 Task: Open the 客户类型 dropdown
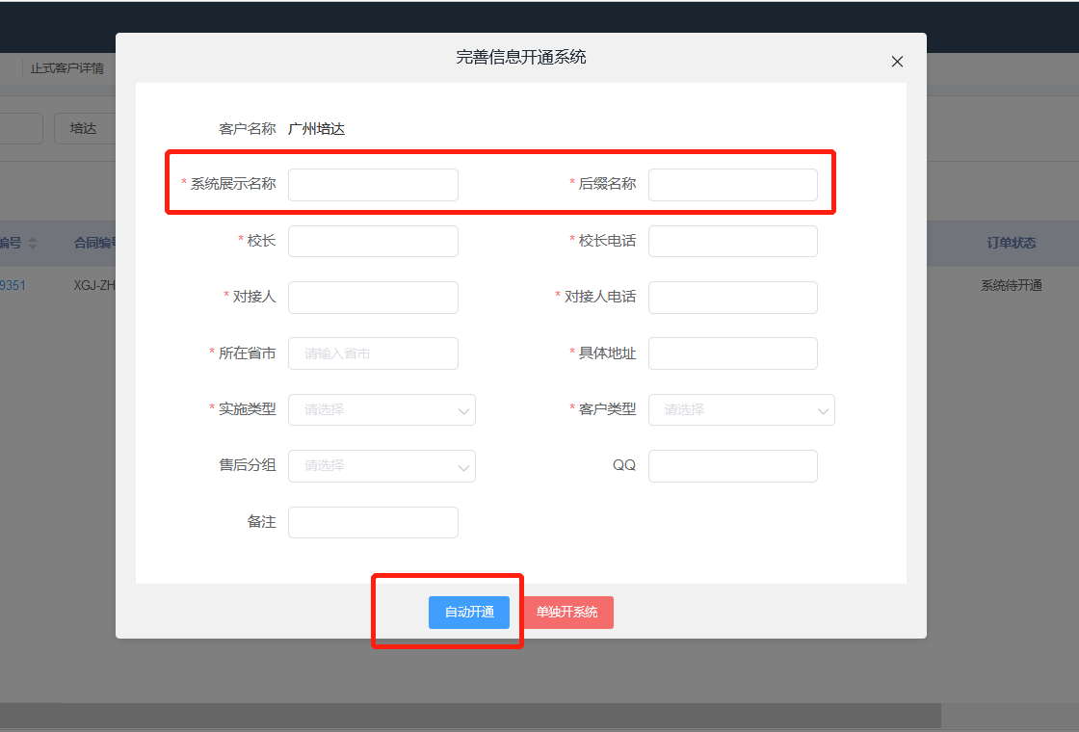(x=742, y=410)
